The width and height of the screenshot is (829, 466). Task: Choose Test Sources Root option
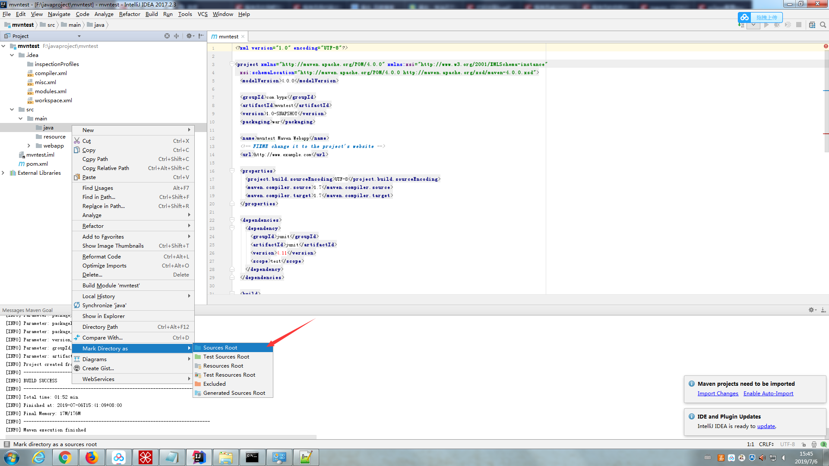(226, 357)
